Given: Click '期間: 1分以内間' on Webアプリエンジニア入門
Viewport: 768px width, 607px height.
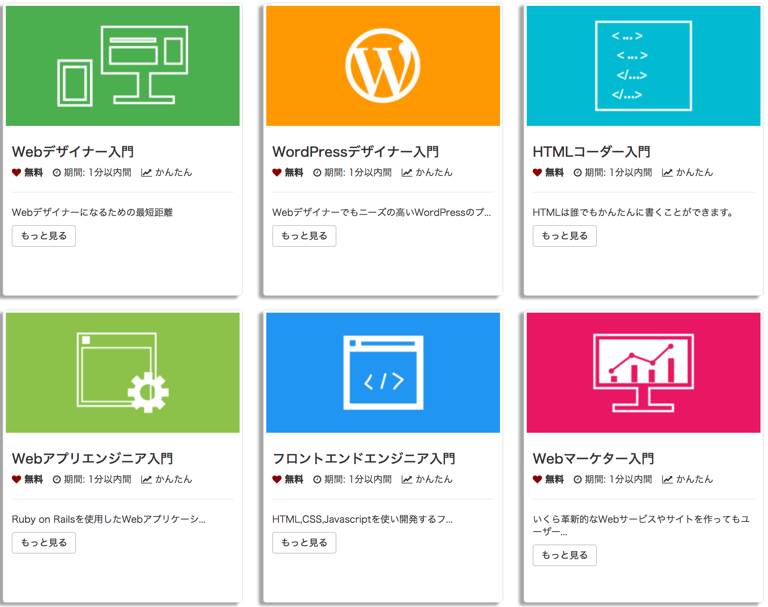Looking at the screenshot, I should 98,479.
